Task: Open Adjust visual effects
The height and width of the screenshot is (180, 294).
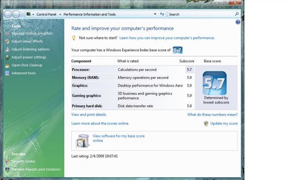Action: coord(27,41)
